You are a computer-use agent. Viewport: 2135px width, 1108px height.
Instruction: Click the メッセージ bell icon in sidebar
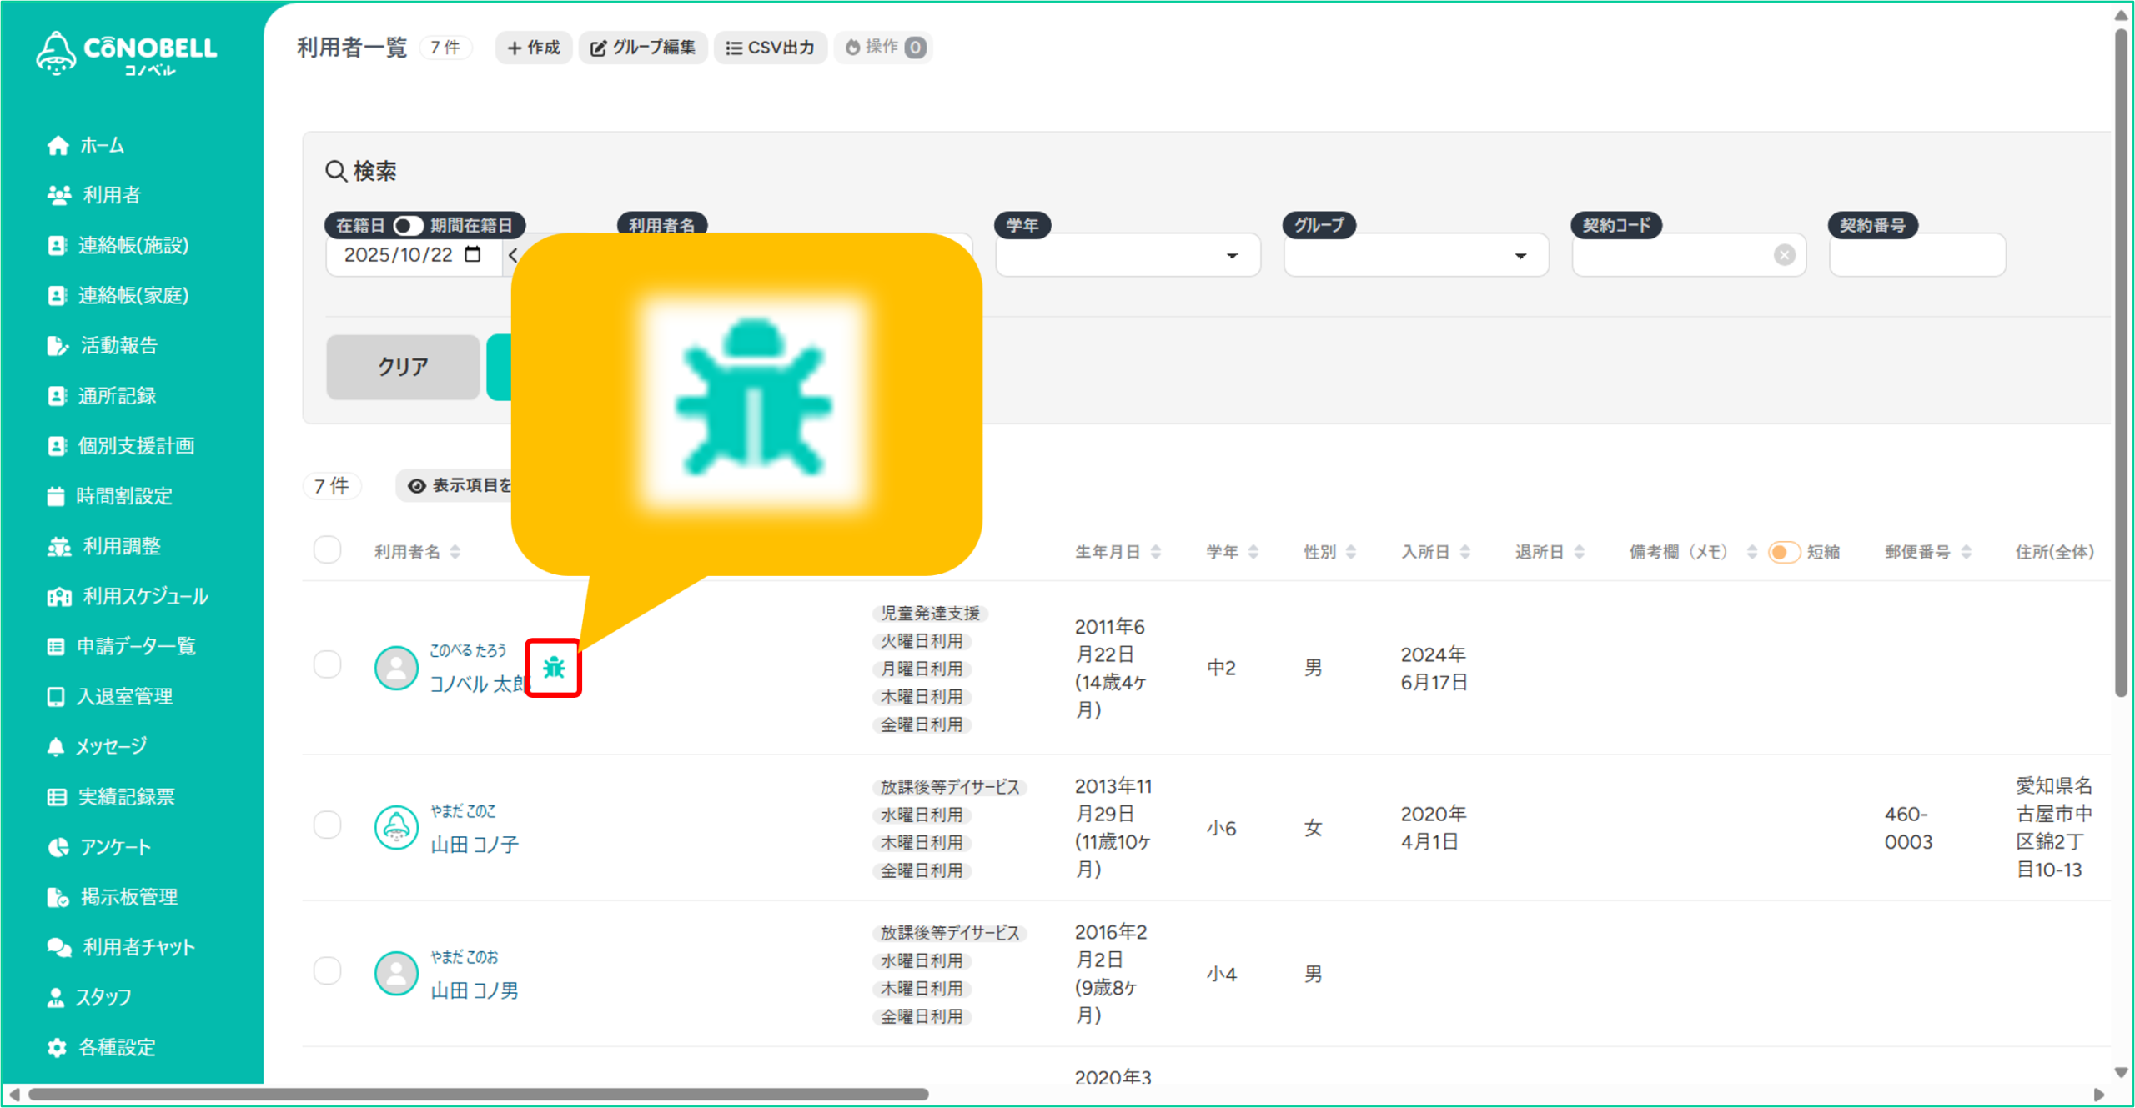[56, 746]
